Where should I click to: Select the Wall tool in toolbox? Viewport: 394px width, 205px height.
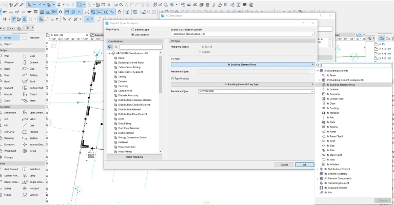[7, 56]
